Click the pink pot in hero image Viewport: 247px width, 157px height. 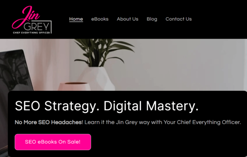75,86
